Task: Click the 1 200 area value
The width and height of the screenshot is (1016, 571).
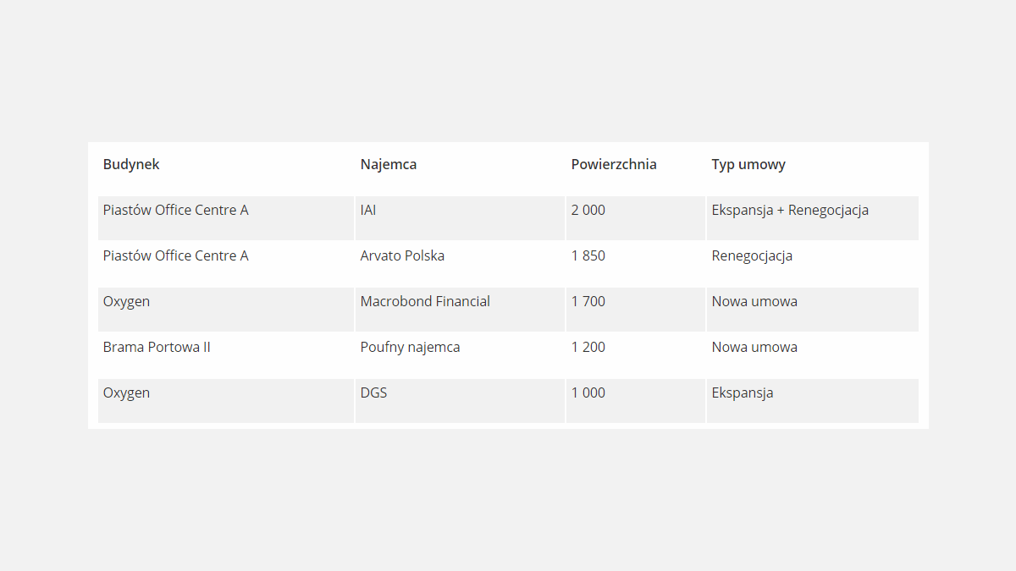Action: pyautogui.click(x=588, y=347)
